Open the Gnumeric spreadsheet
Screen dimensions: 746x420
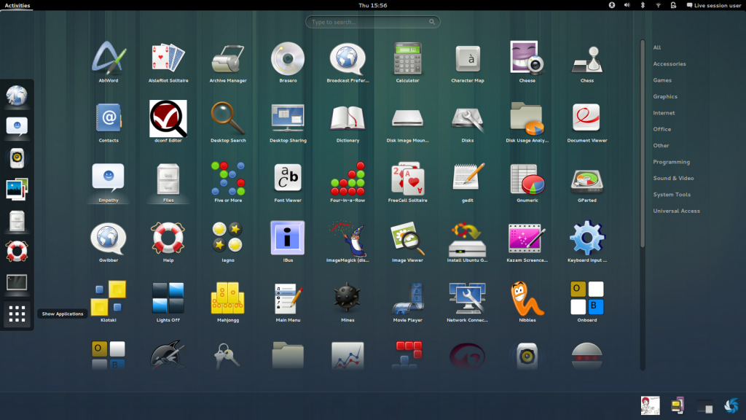pyautogui.click(x=527, y=181)
